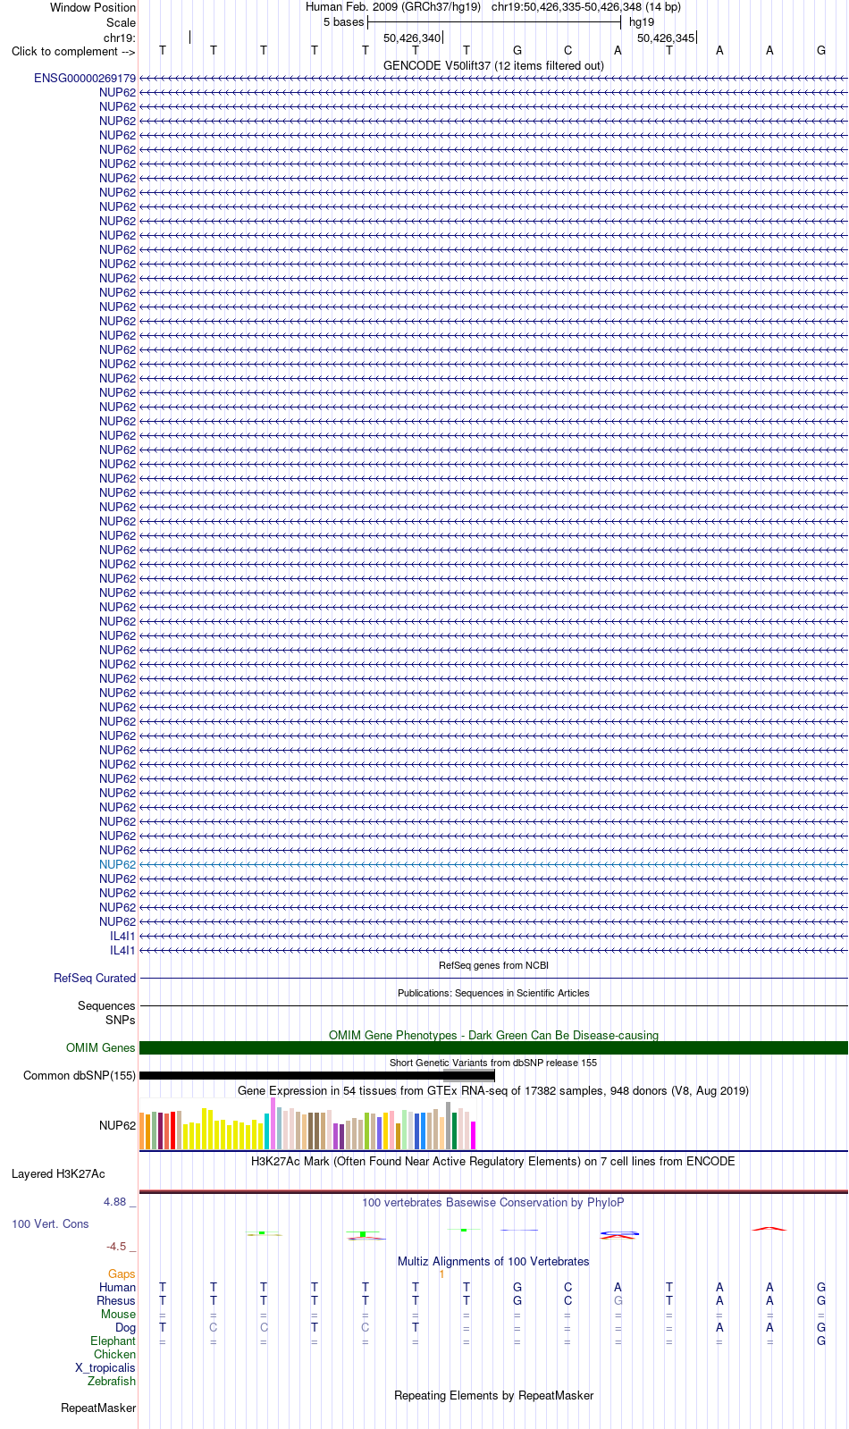Click the 50,426,345 position marker
The width and height of the screenshot is (849, 1429).
pyautogui.click(x=666, y=38)
